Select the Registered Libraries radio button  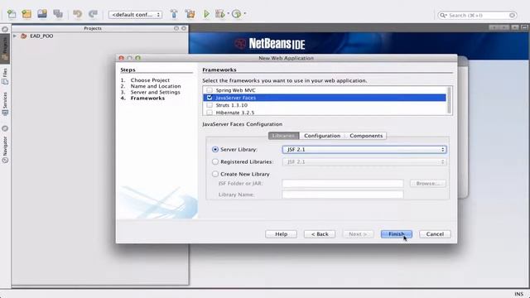click(215, 162)
